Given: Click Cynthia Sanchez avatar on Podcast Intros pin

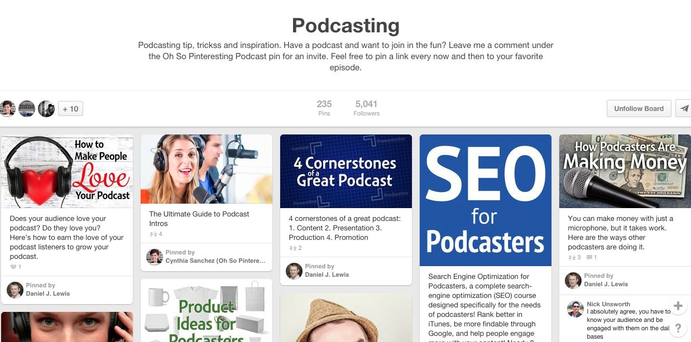Looking at the screenshot, I should click(x=155, y=257).
